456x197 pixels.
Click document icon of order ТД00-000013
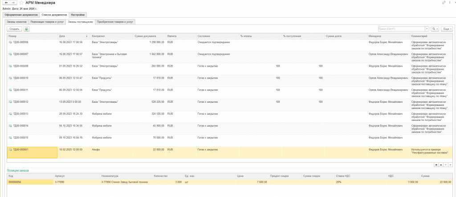tap(10, 113)
